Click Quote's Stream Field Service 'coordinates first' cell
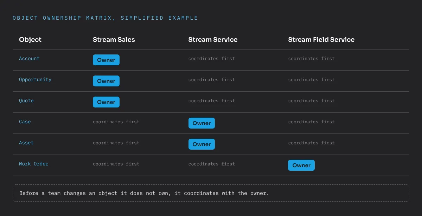The width and height of the screenshot is (422, 216). pyautogui.click(x=312, y=101)
